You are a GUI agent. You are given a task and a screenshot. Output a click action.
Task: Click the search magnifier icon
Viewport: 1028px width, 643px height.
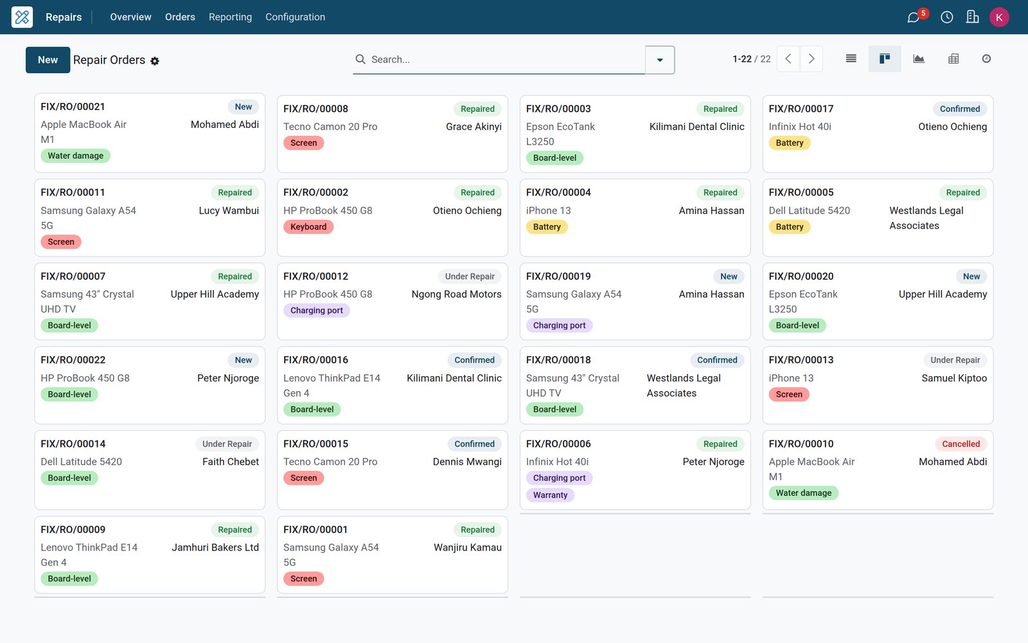coord(360,59)
